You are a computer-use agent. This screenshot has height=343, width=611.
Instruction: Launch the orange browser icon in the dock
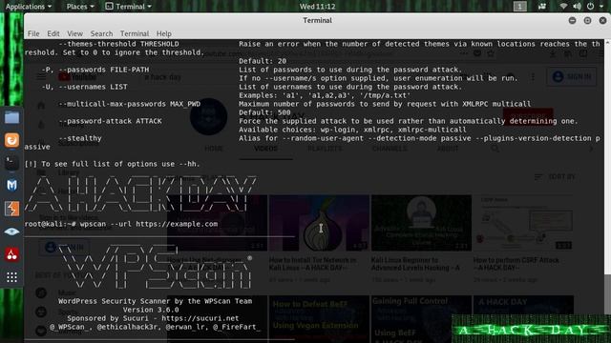(x=11, y=140)
